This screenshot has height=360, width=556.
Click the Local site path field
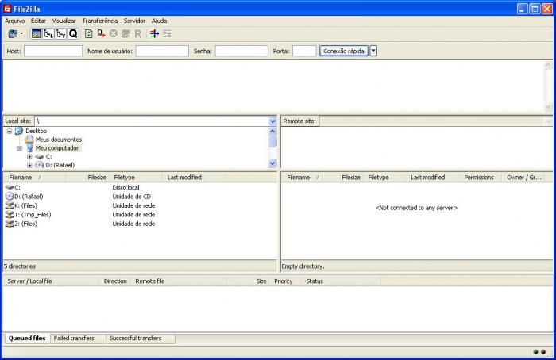tap(152, 121)
